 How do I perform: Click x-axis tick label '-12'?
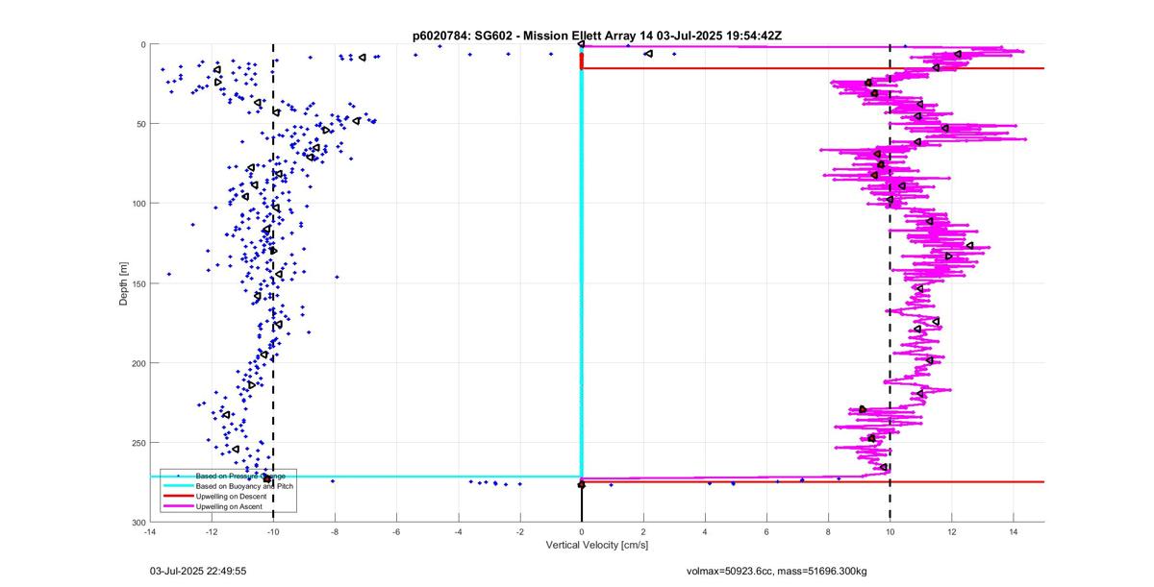tap(211, 530)
